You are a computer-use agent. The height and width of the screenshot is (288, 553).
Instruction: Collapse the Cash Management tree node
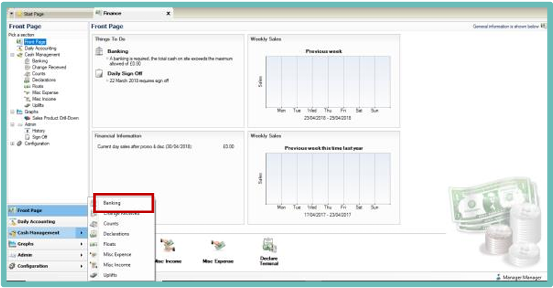(12, 54)
